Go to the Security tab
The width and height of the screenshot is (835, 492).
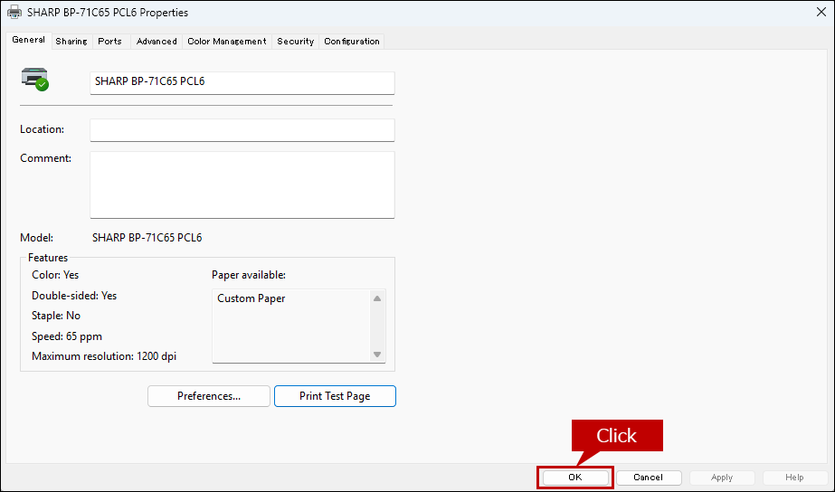point(296,41)
